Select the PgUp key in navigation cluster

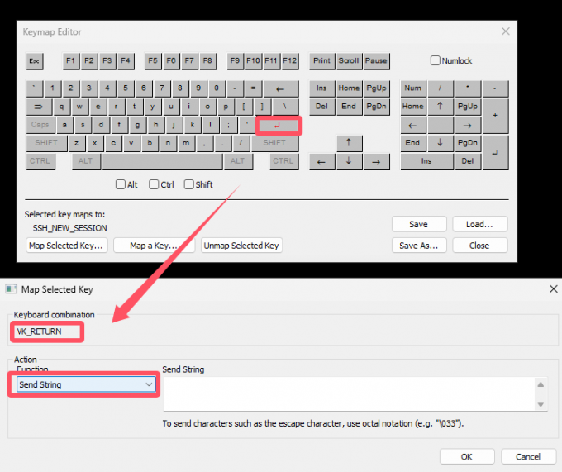tap(376, 88)
